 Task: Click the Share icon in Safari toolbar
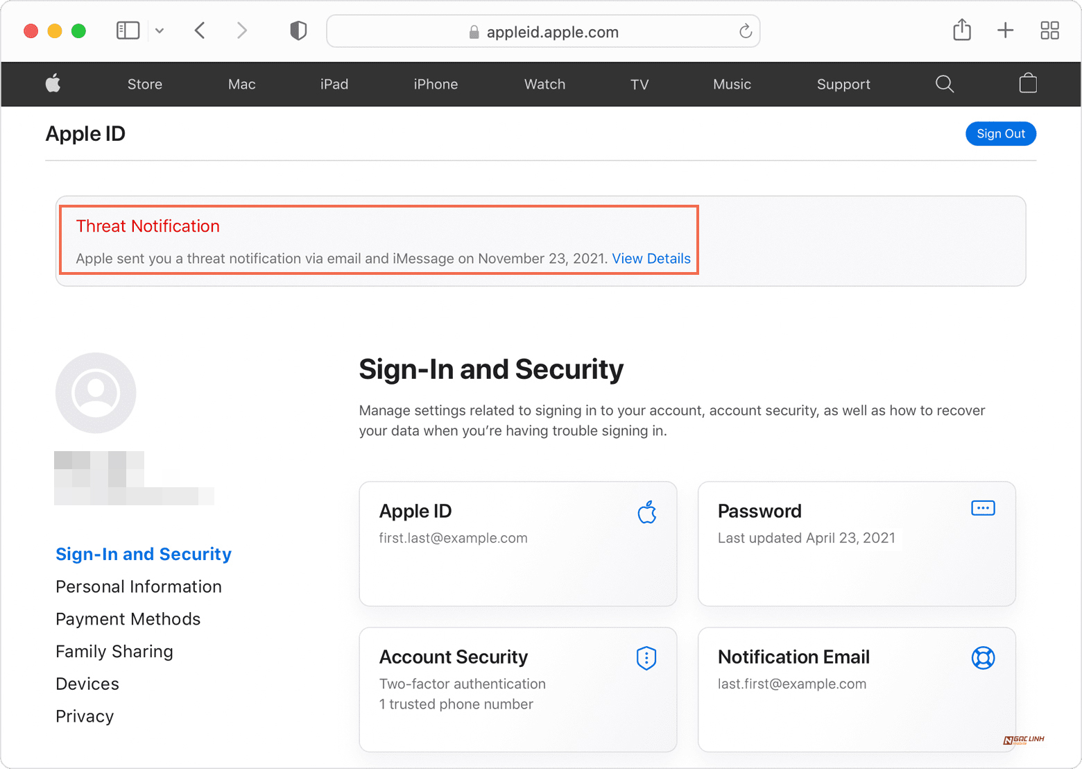point(961,31)
